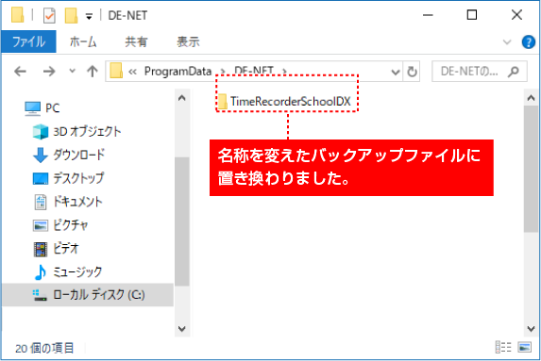This screenshot has width=541, height=361.
Task: Refresh the DE-NET folder view
Action: tap(412, 72)
